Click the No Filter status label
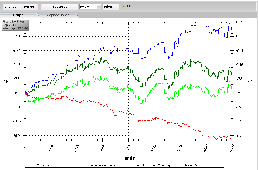This screenshot has height=170, width=258. point(128,6)
